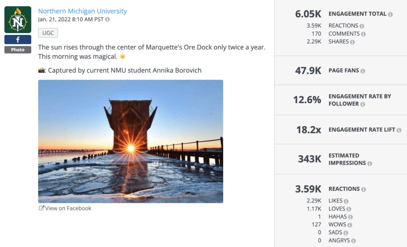Click the NMU logo avatar
Viewport: 407px width, 247px height.
(18, 19)
